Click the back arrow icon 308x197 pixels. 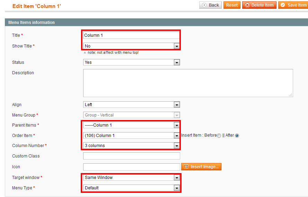(204, 5)
